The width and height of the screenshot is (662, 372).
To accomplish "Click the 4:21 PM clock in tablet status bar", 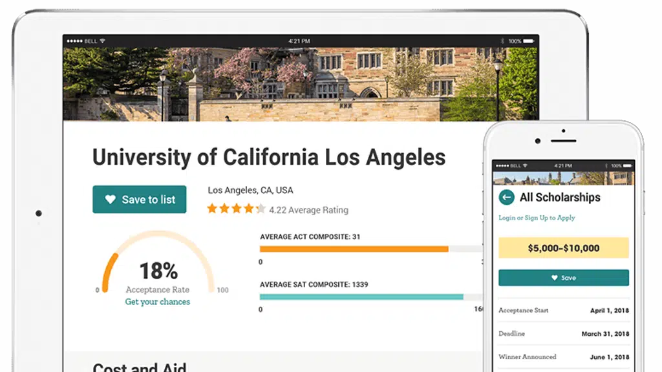I will (299, 41).
